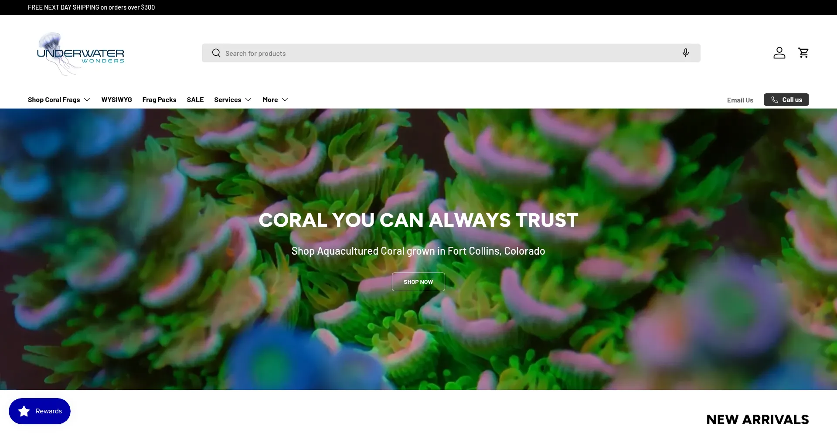Open the account login icon
Viewport: 837px width, 433px height.
[779, 53]
